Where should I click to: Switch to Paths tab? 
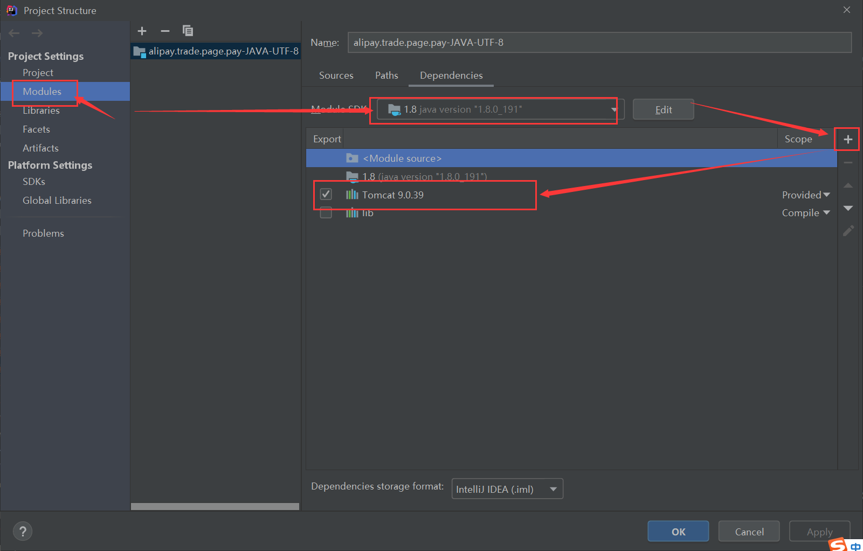tap(386, 75)
